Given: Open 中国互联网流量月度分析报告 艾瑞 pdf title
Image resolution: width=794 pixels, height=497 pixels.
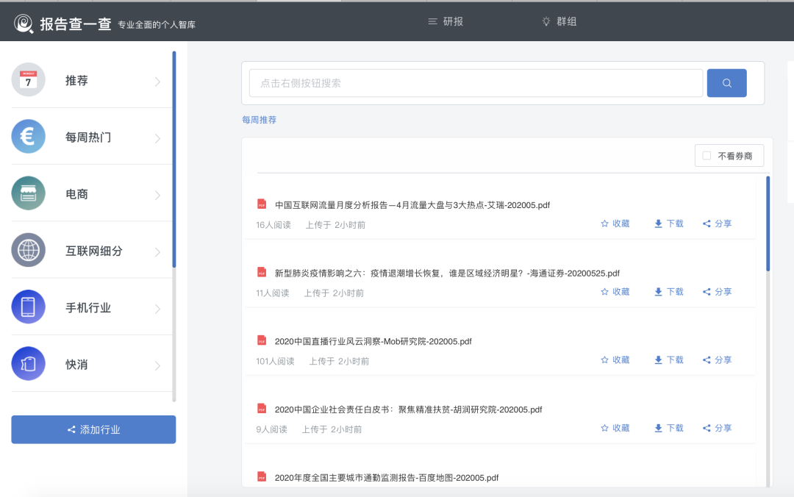Looking at the screenshot, I should click(x=412, y=205).
